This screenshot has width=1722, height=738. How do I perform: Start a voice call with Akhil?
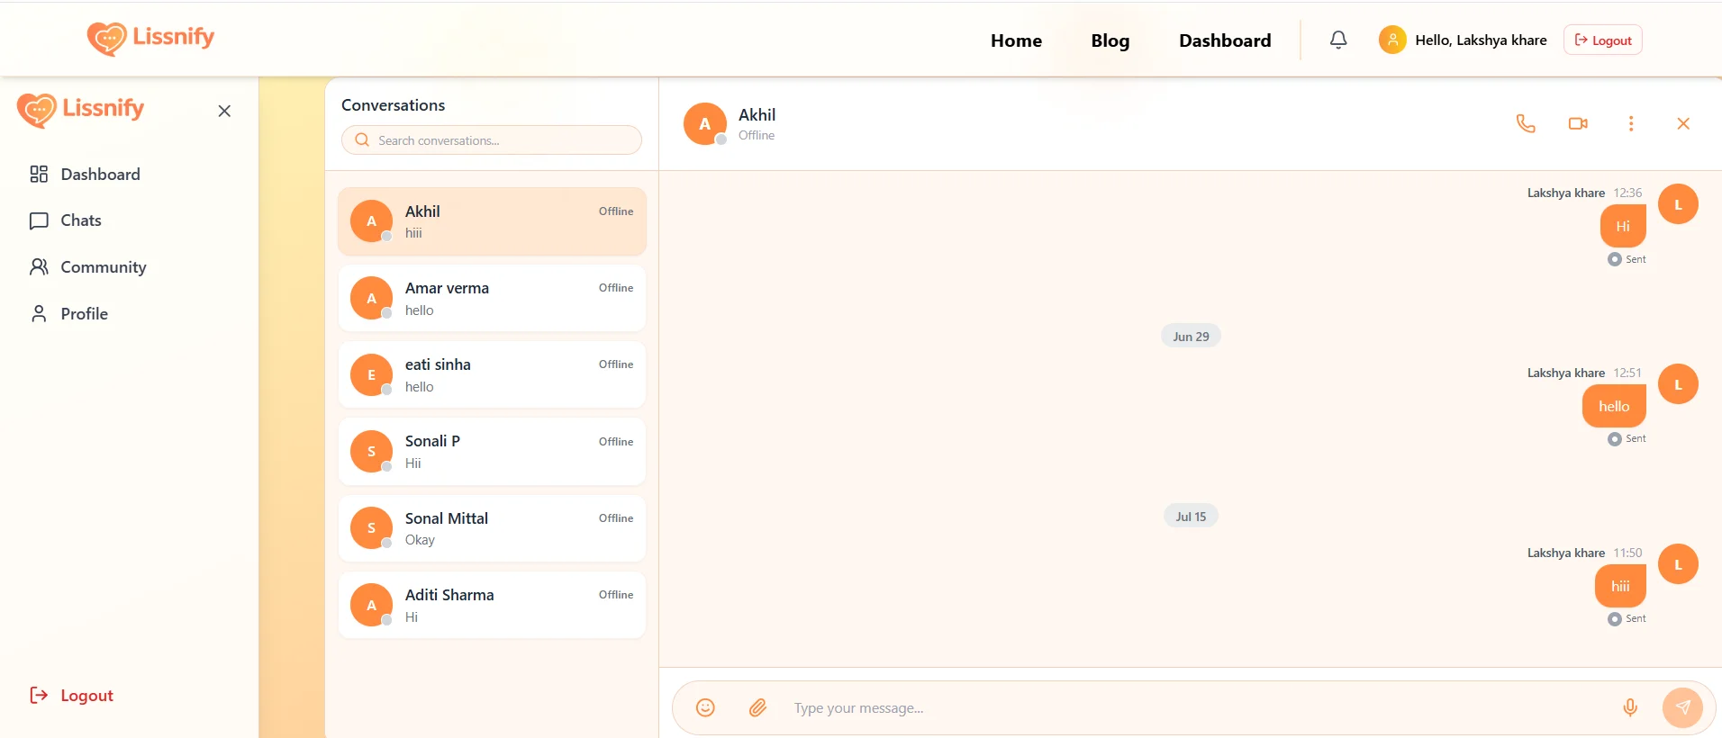[x=1525, y=123]
